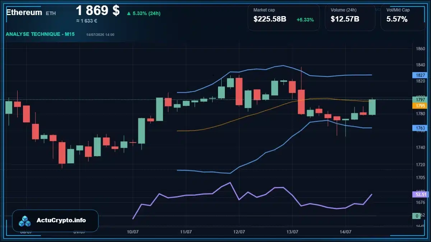Open the ActuCrypto.info link
Viewport: 431px width, 242px height.
tap(61, 220)
